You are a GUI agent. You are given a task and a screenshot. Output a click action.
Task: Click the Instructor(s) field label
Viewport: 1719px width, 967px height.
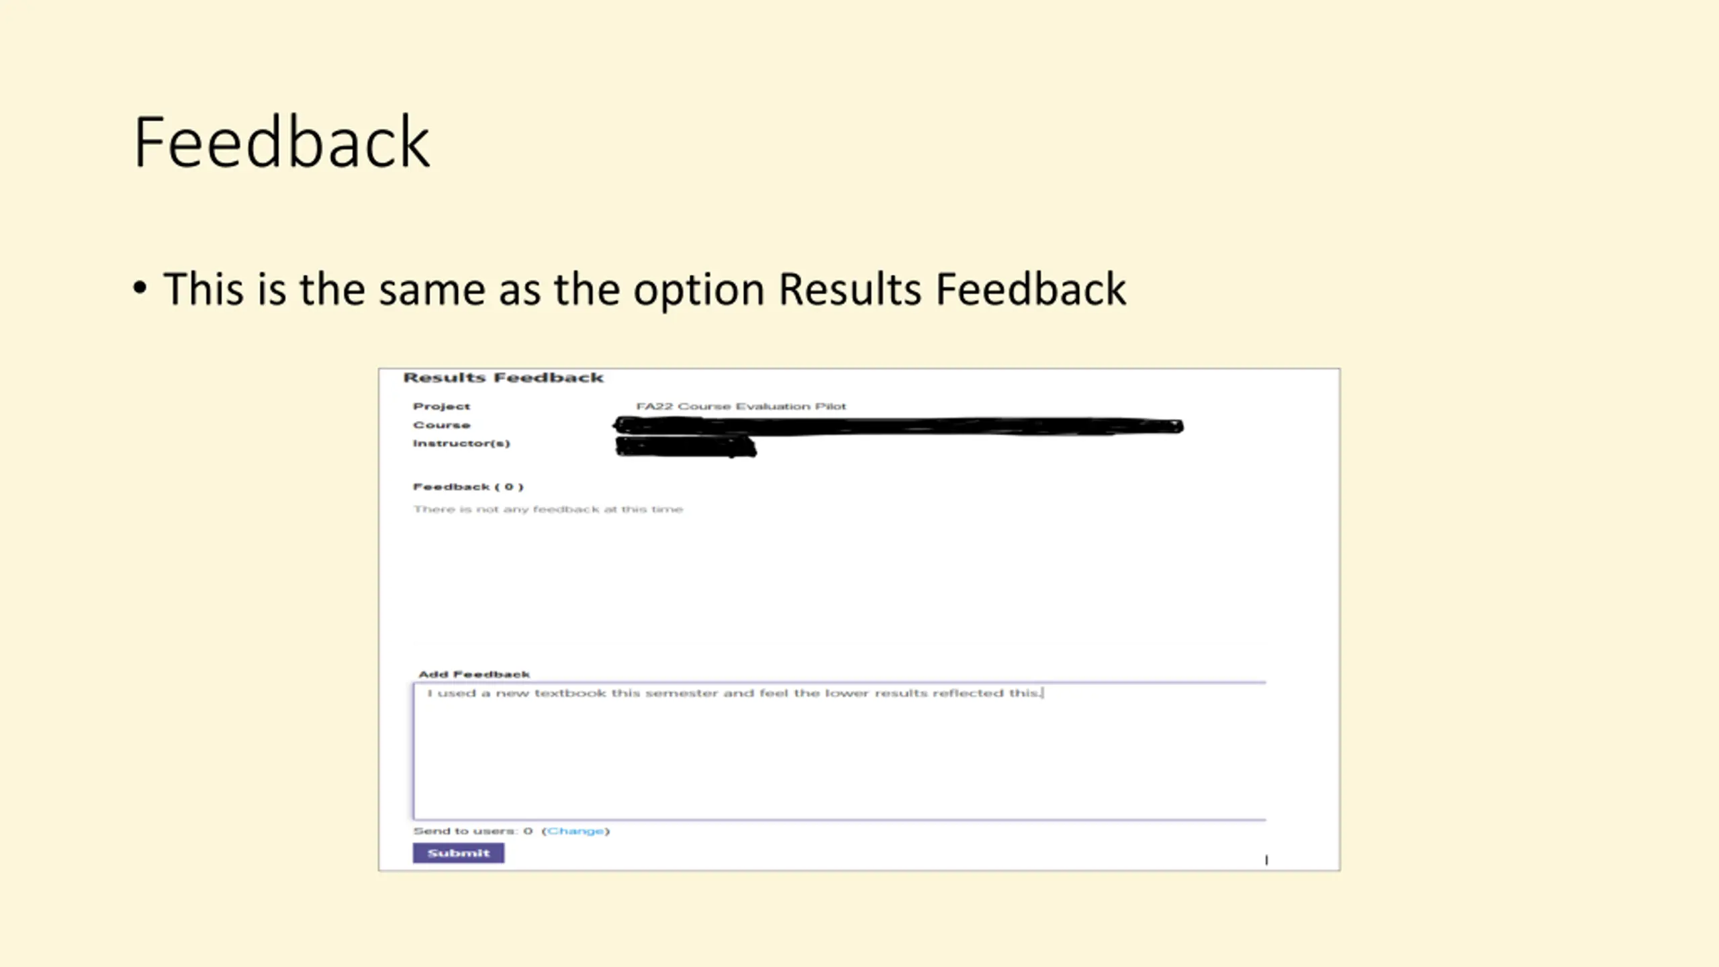click(x=461, y=443)
